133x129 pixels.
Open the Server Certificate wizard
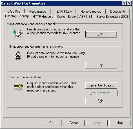coord(101,85)
